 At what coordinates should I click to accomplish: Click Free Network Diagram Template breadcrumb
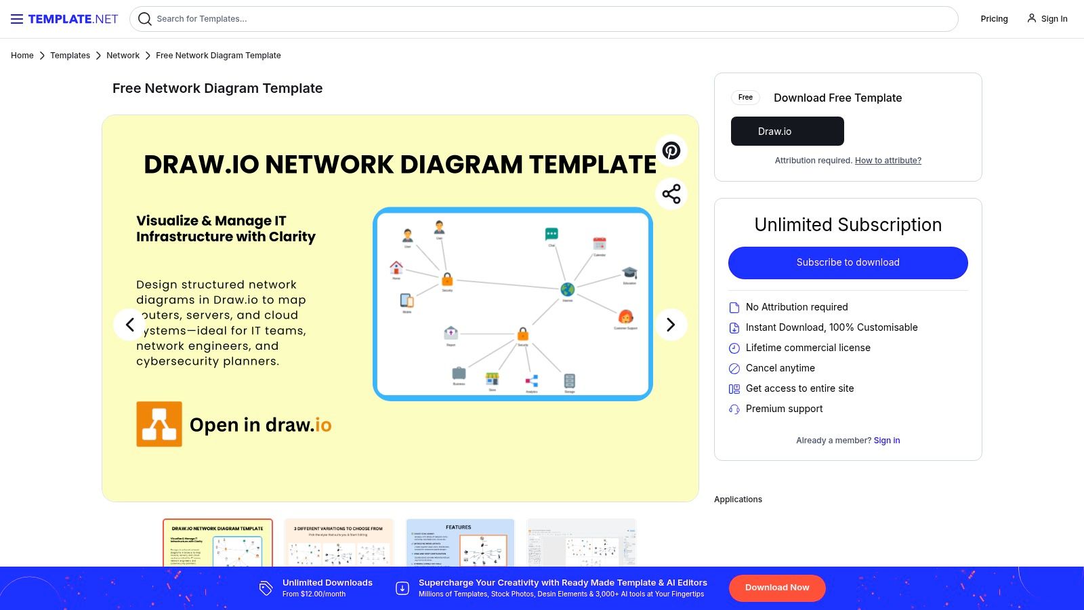coord(218,56)
